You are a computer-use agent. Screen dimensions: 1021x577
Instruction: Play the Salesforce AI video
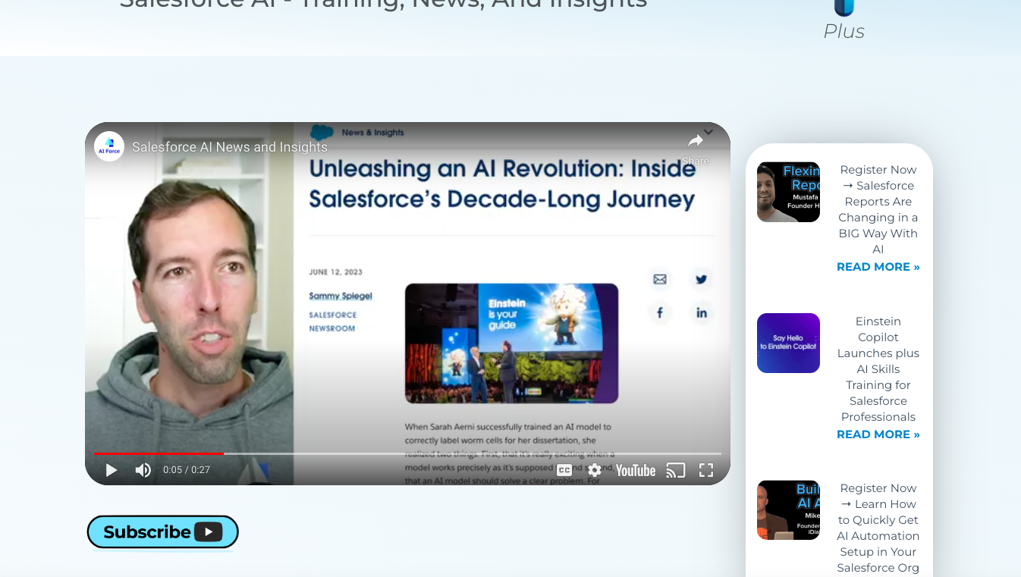112,470
